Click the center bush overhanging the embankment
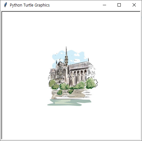This screenshot has height=141, width=142. tap(71, 91)
